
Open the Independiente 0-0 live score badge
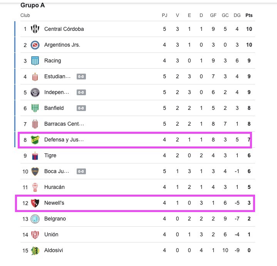click(81, 93)
